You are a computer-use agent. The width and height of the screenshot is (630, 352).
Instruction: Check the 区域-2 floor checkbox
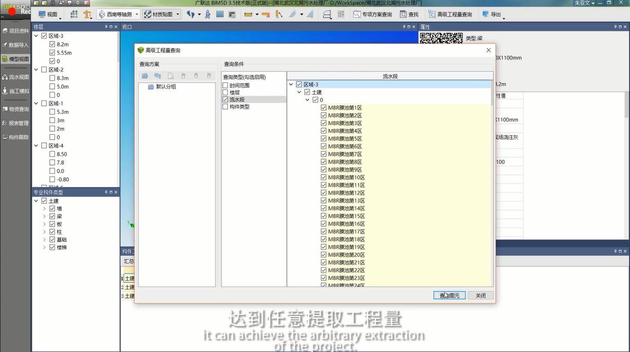click(x=44, y=70)
